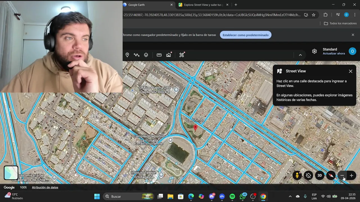Open the Chrome profile avatar

(346, 15)
